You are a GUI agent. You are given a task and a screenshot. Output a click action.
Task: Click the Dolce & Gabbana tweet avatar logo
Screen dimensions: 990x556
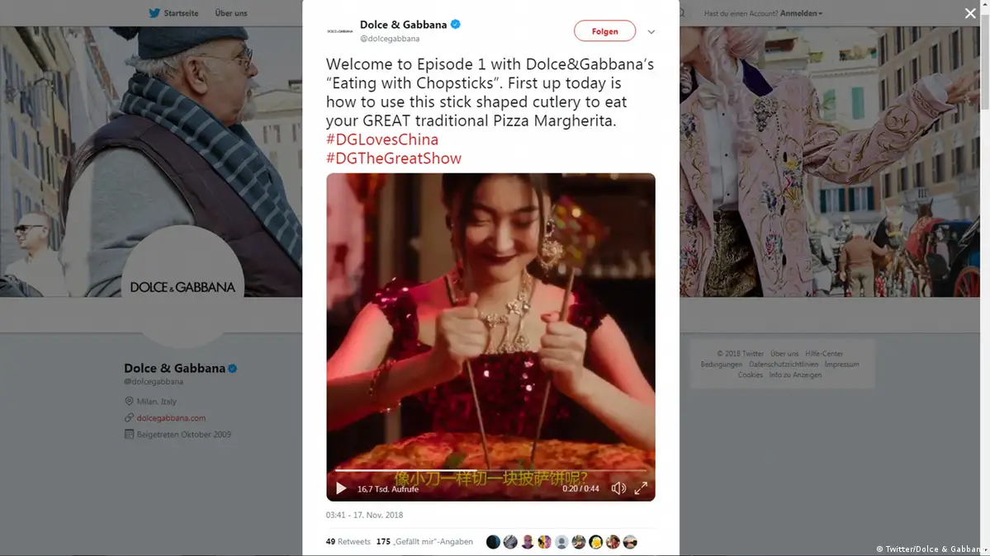pyautogui.click(x=340, y=31)
